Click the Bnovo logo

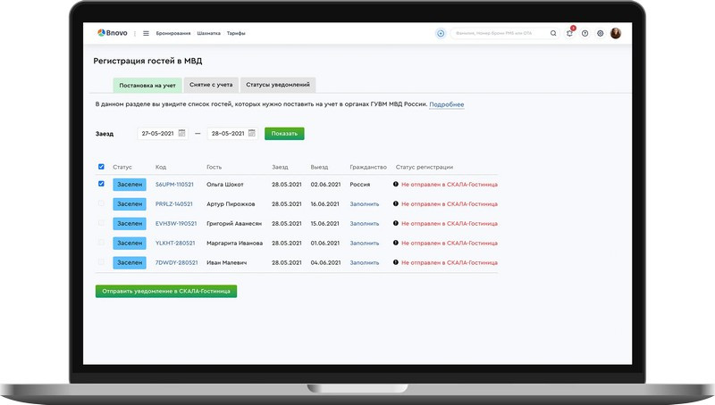point(113,33)
